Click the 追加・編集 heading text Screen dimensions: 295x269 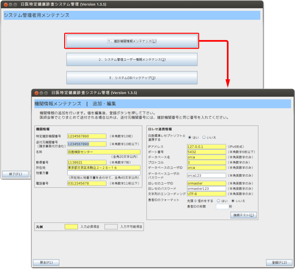pos(104,104)
